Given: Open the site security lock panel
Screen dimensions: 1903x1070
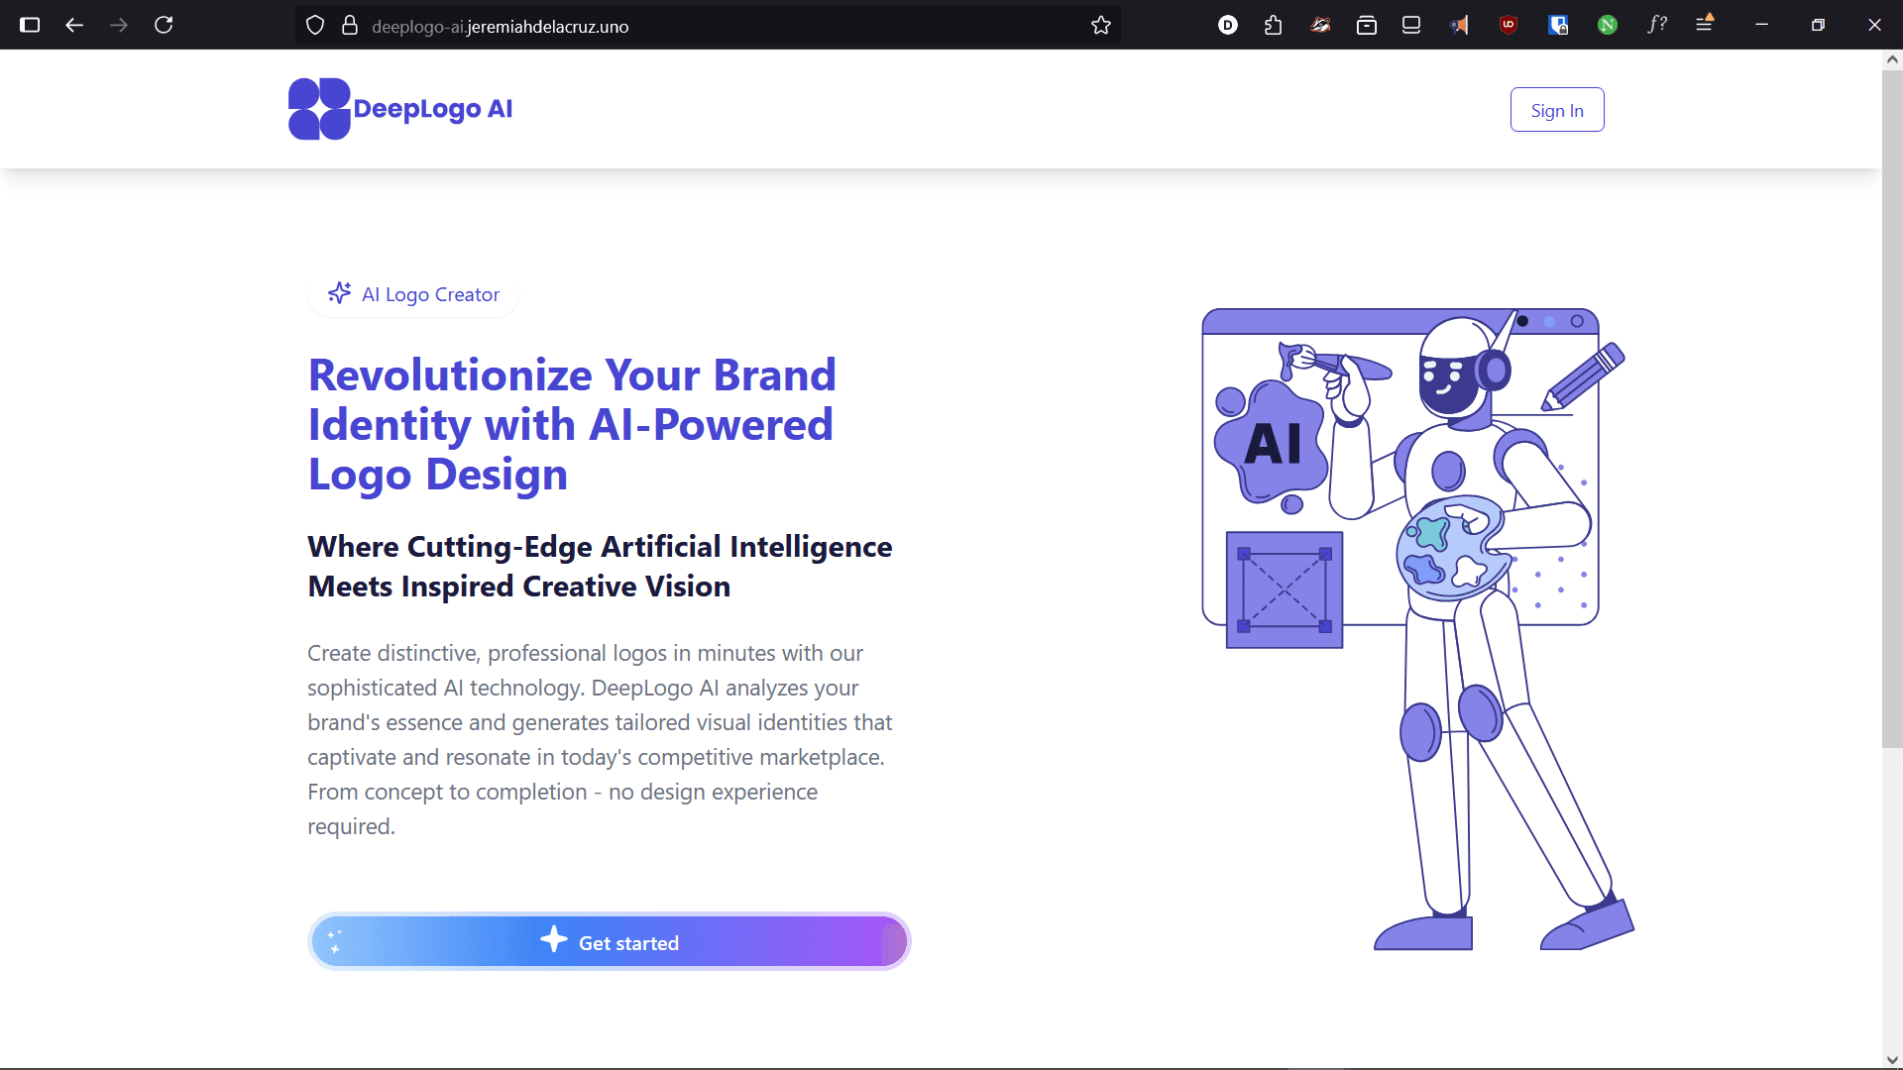Looking at the screenshot, I should click(x=349, y=25).
